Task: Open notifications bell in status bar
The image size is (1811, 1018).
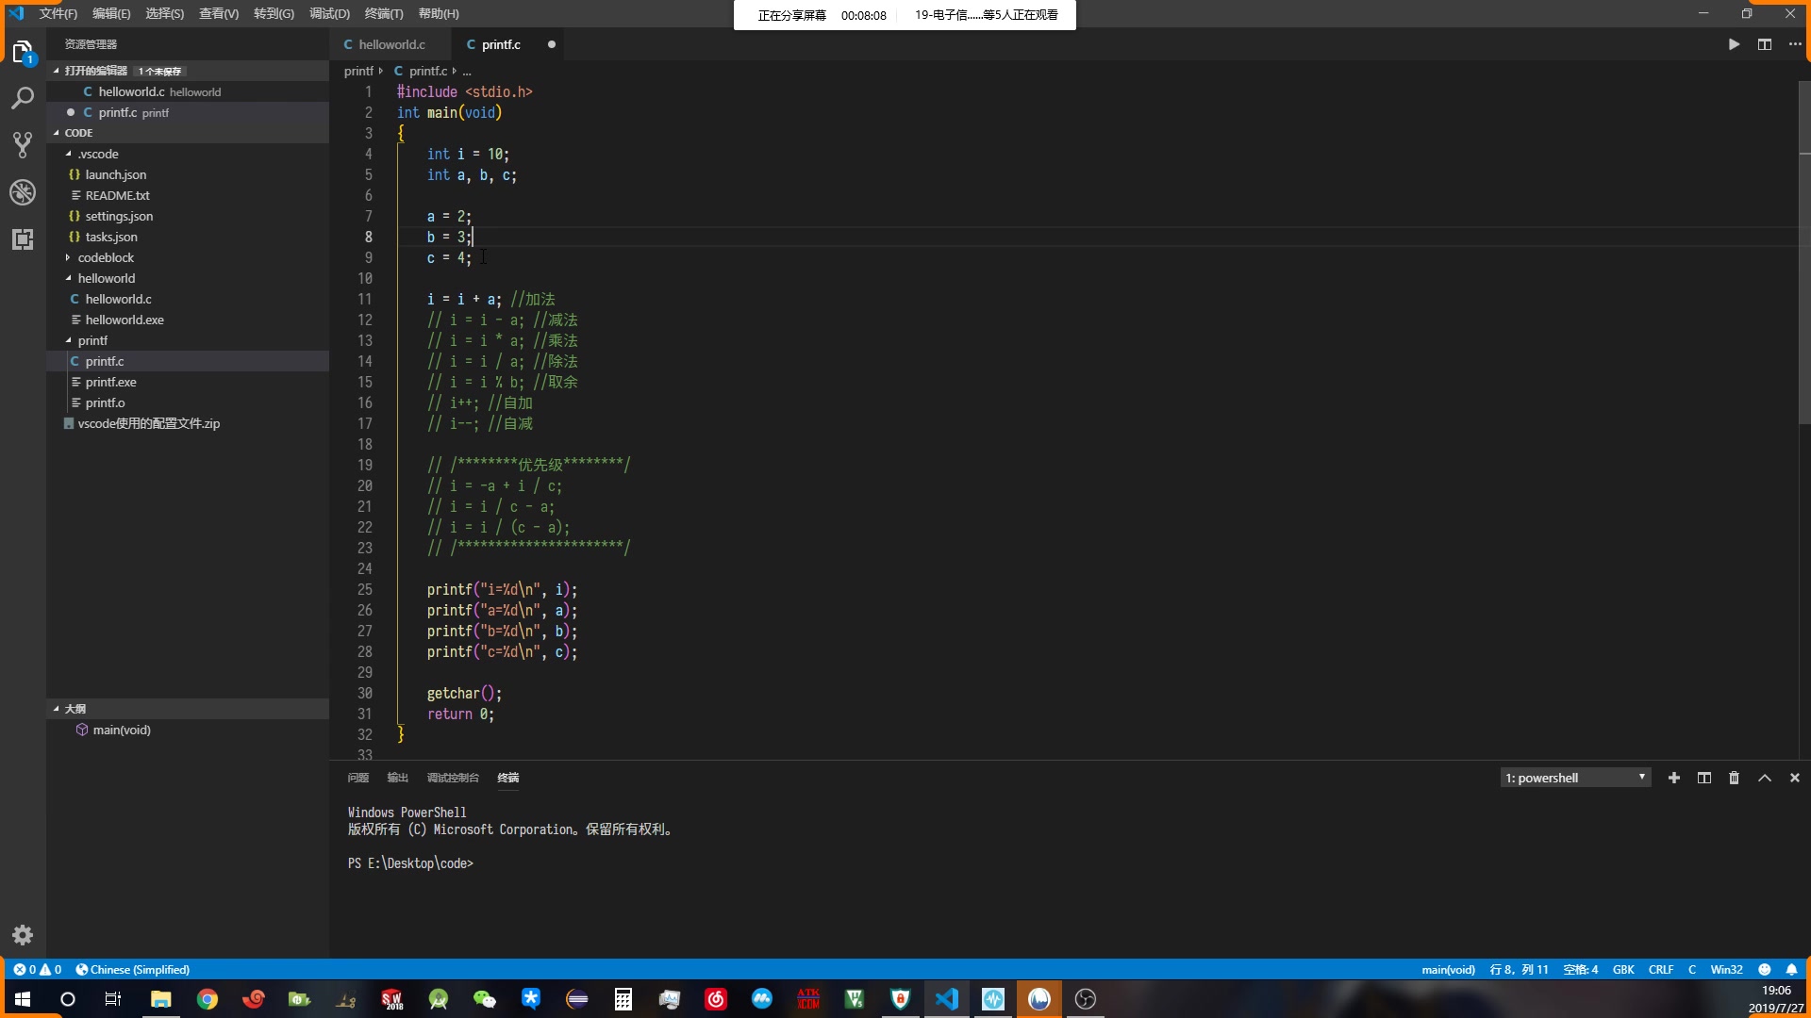Action: pos(1791,969)
